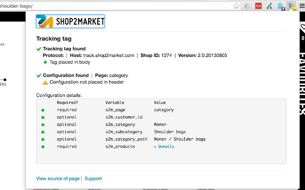Click the 'Women' category value
The image size is (305, 190).
(x=160, y=124)
